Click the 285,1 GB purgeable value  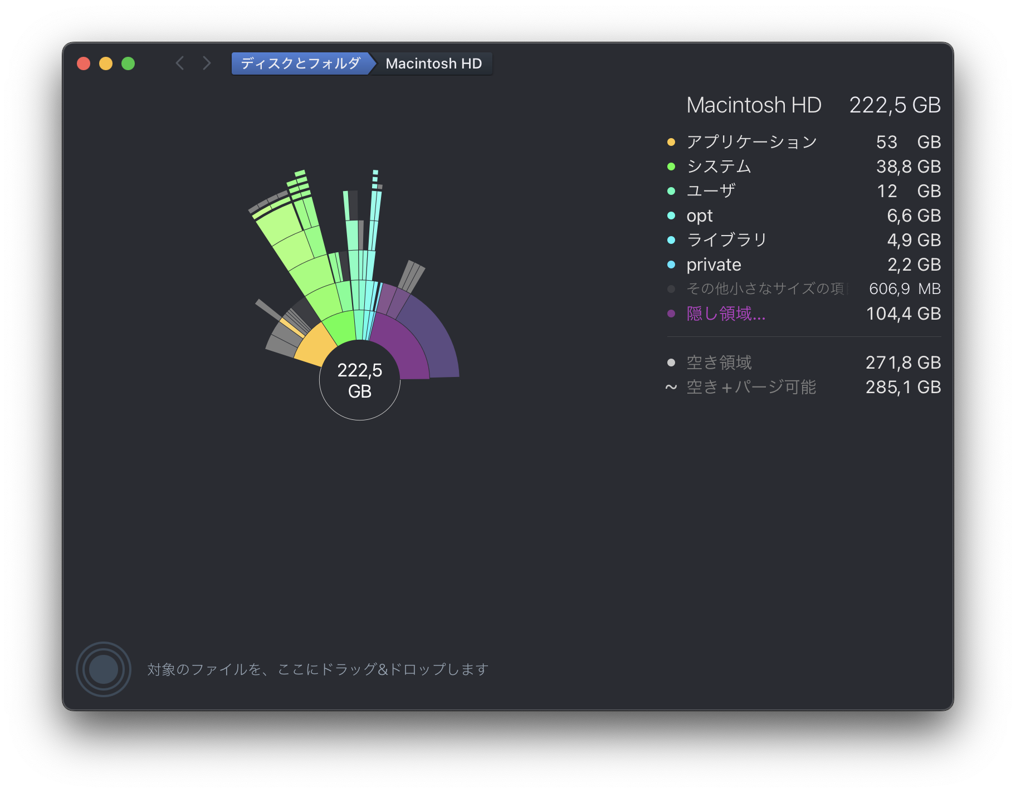903,387
